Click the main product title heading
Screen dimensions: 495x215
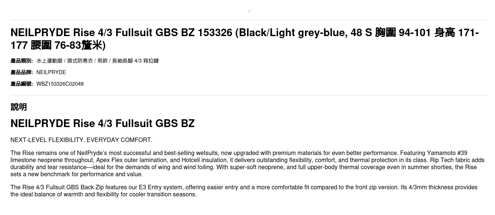[244, 39]
